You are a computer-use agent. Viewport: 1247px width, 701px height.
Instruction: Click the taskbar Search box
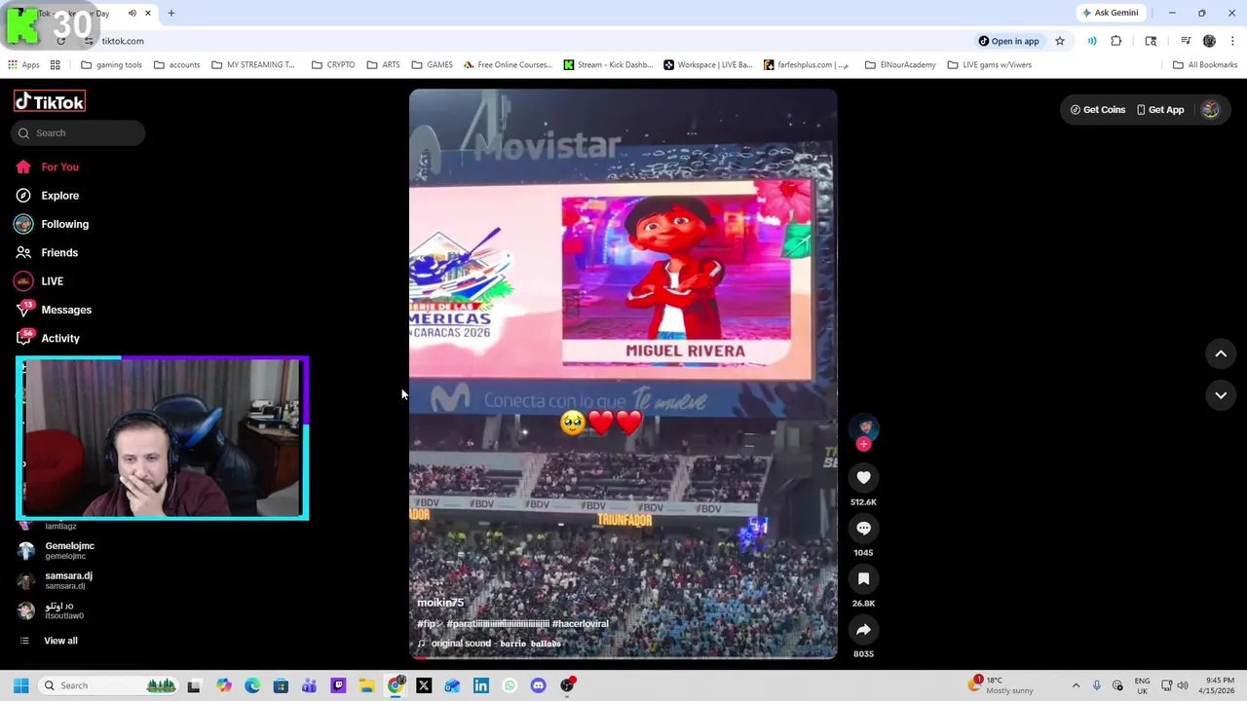point(107,685)
